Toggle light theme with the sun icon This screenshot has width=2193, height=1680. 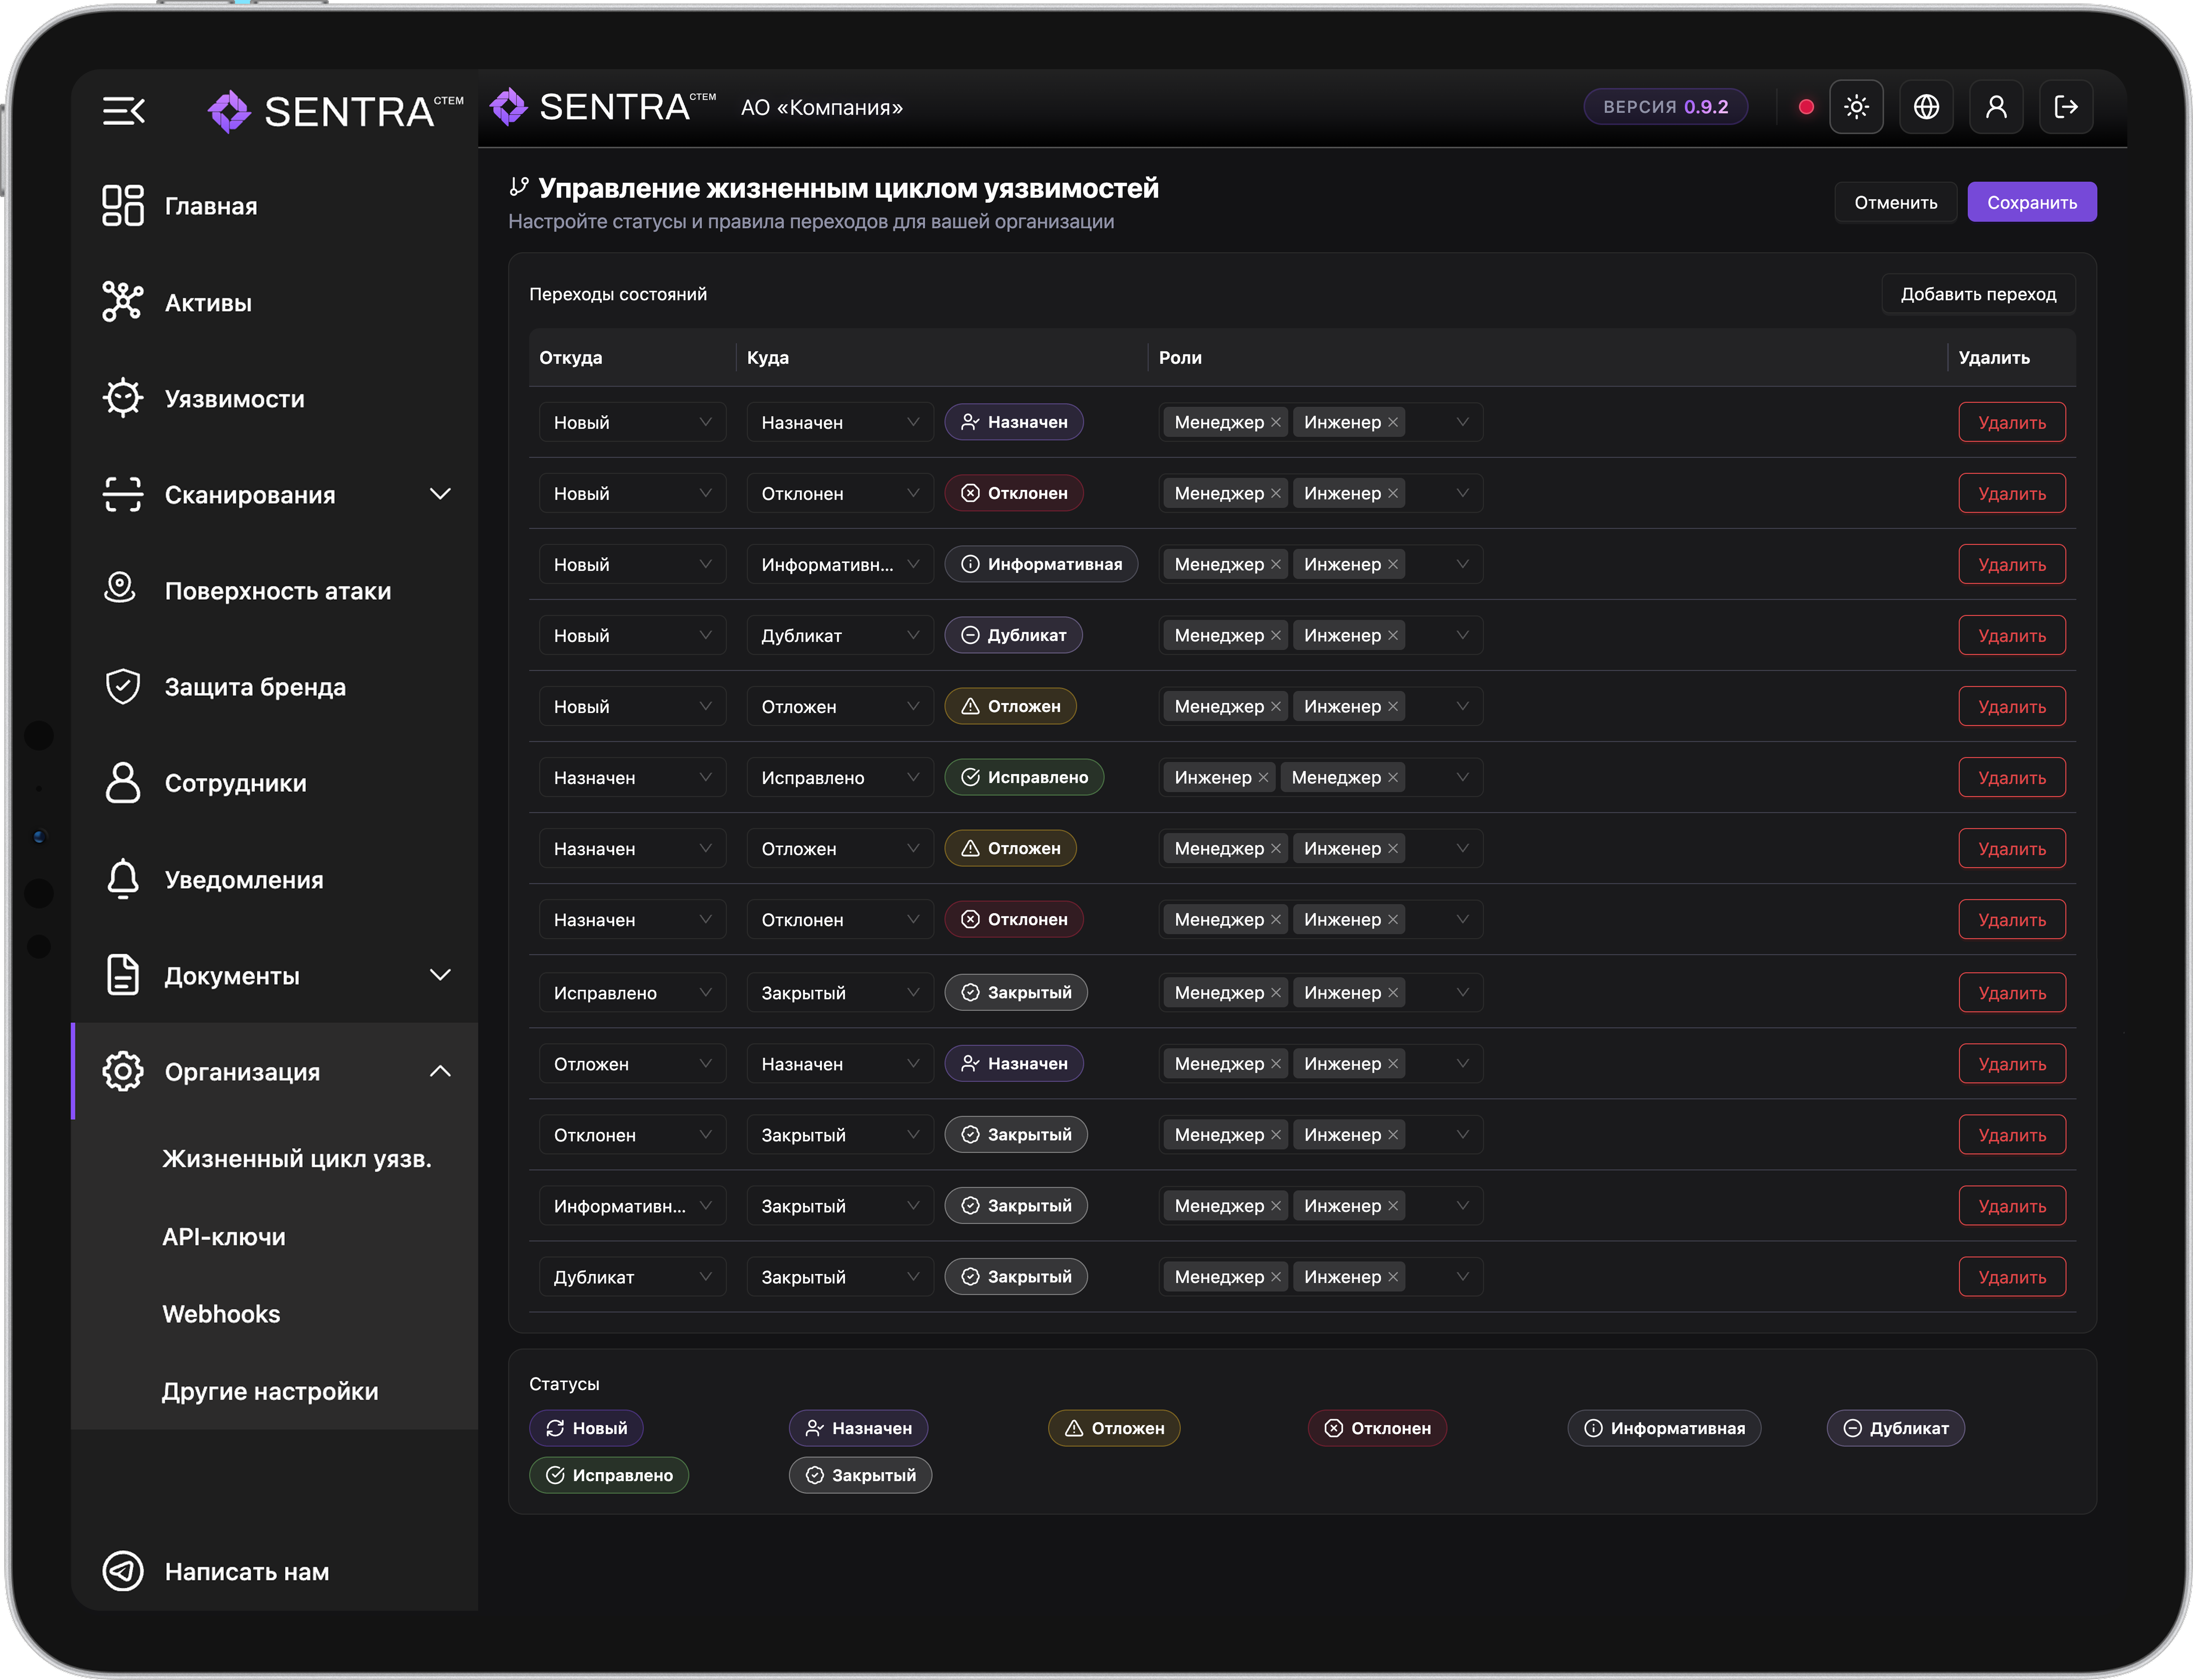[x=1856, y=107]
